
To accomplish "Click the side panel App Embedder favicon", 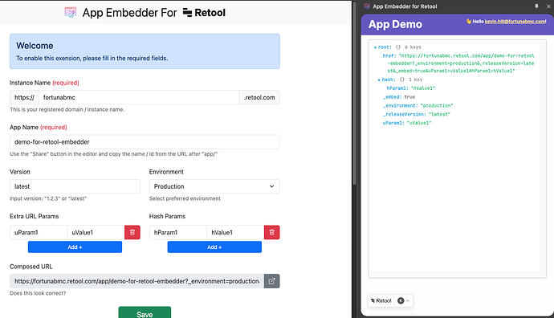I will pos(367,6).
